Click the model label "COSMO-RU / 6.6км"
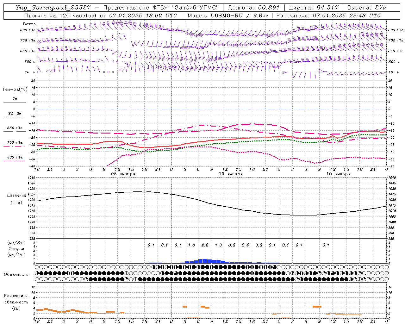 (240, 16)
